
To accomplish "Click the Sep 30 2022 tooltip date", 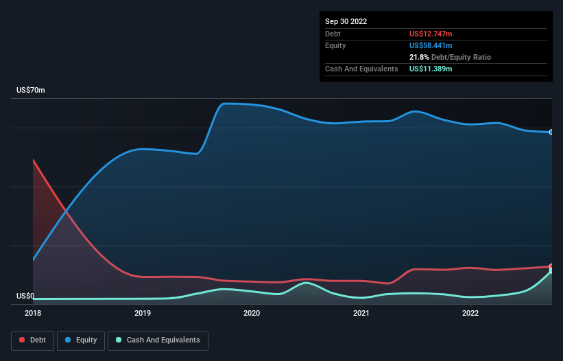I will [346, 21].
